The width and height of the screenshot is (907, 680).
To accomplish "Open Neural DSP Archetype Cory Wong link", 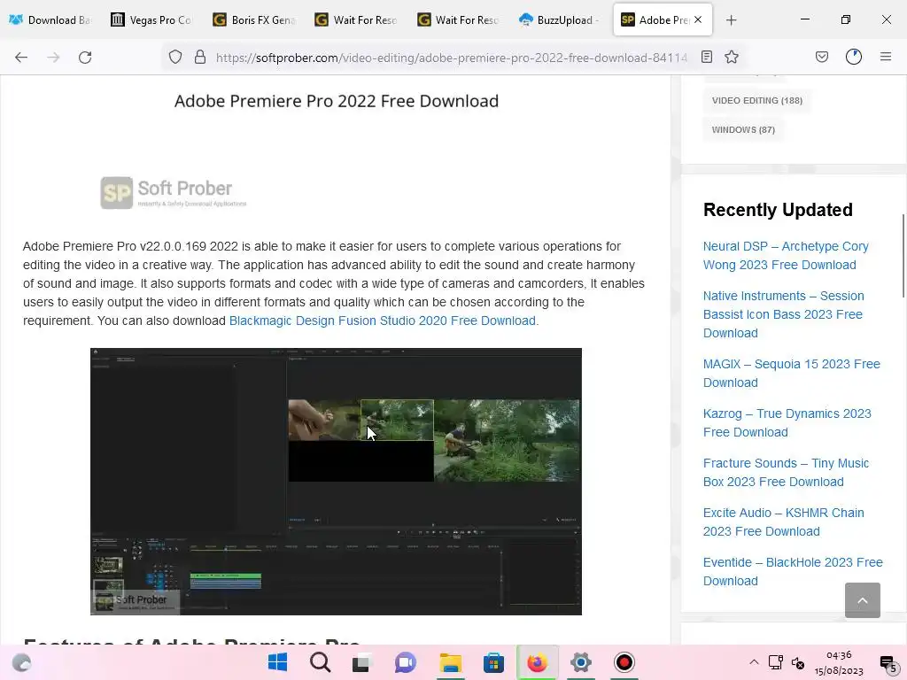I will point(786,256).
